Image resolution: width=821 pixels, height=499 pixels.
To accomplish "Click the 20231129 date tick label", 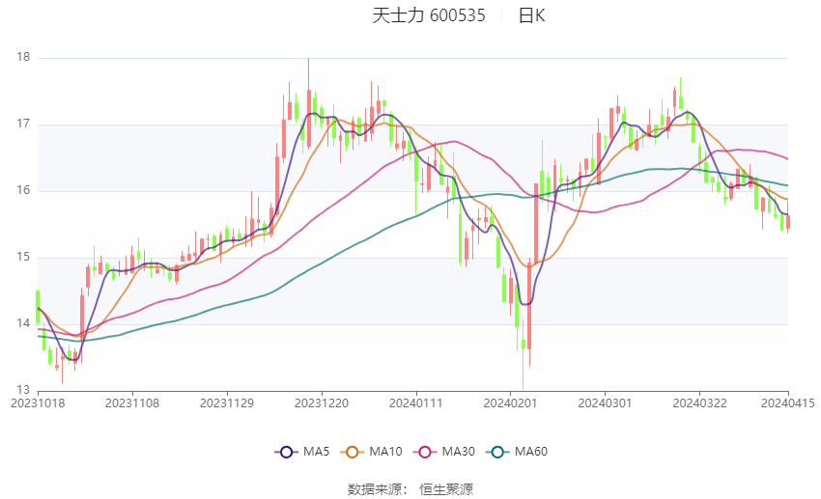I will tap(226, 402).
